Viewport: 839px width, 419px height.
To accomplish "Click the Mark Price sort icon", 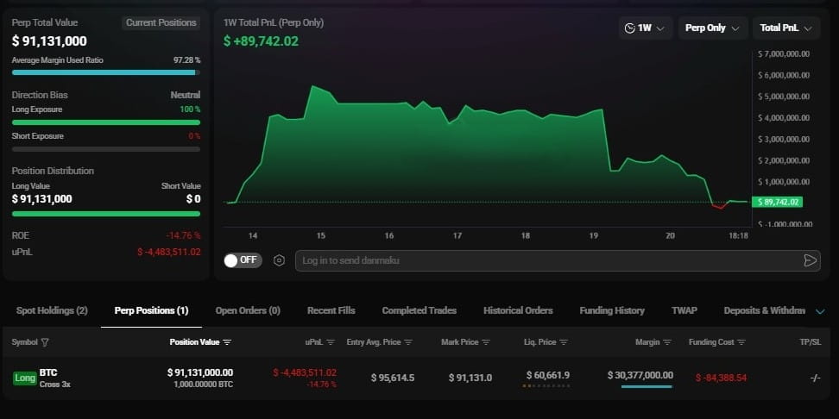I will [486, 342].
